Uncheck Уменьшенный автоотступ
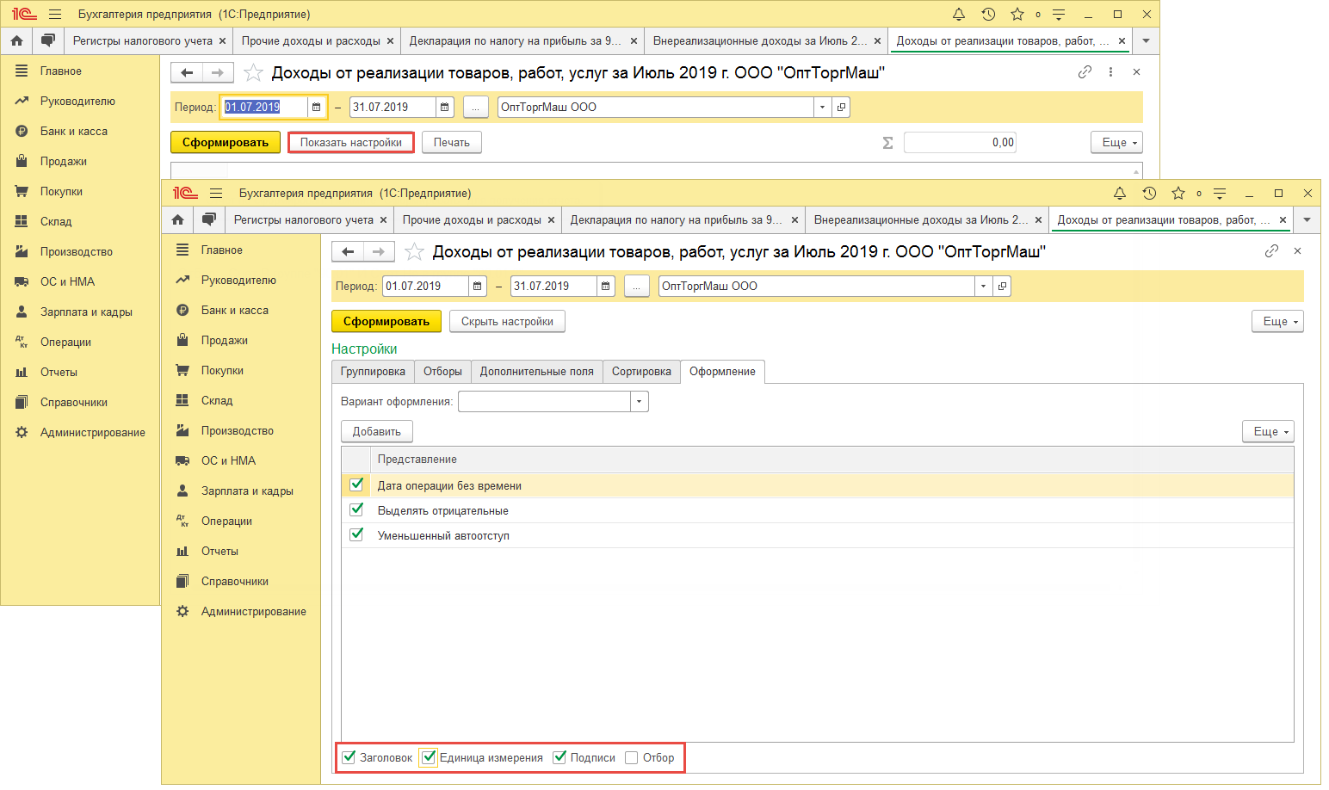 [x=356, y=534]
